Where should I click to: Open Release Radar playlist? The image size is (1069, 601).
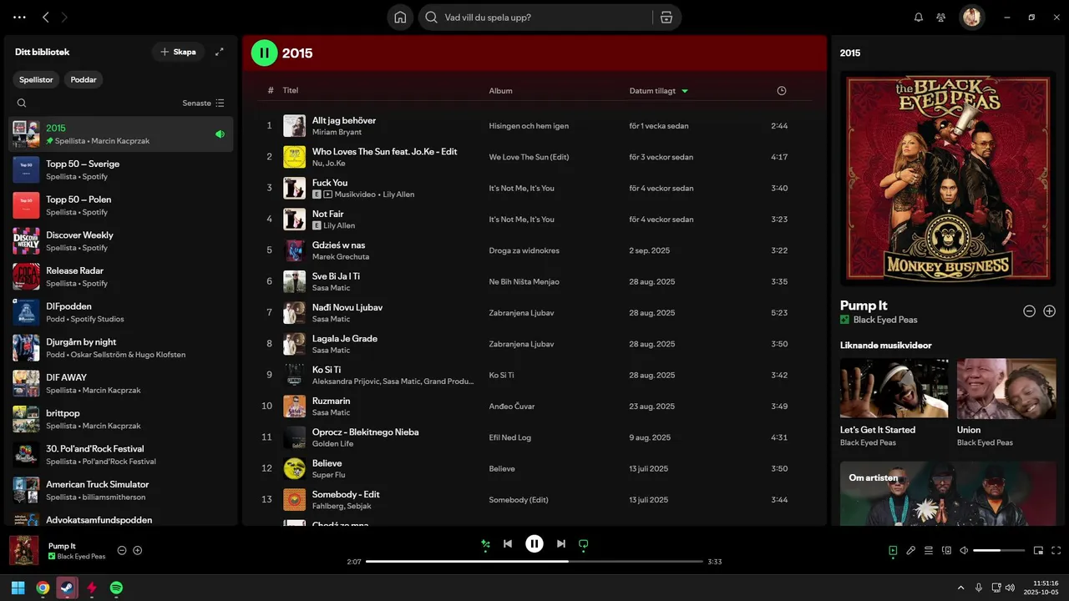121,276
